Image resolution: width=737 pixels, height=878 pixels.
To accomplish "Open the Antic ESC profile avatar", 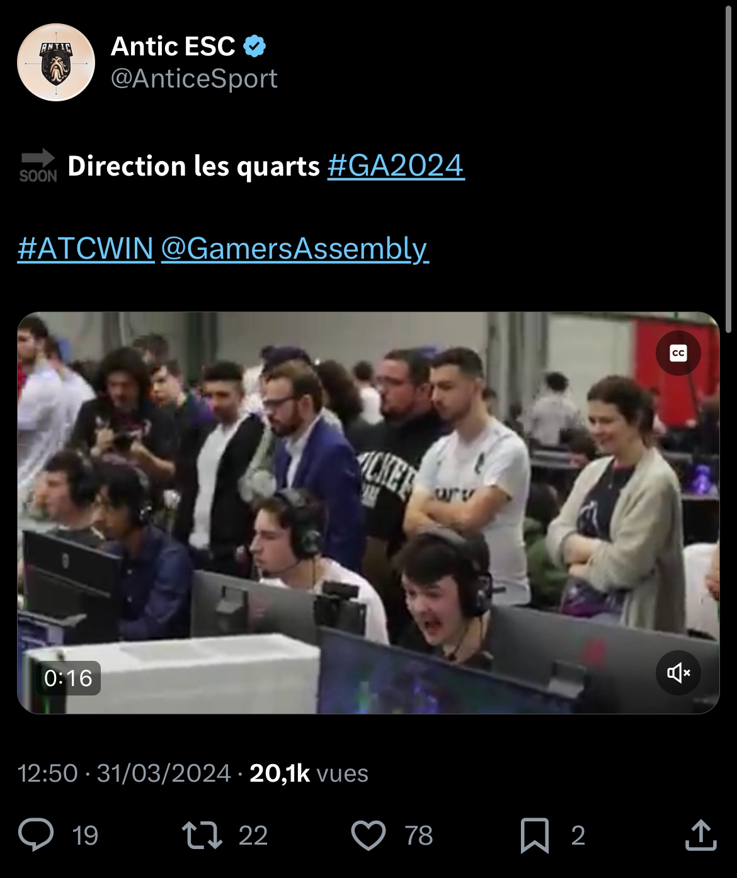I will [x=56, y=62].
